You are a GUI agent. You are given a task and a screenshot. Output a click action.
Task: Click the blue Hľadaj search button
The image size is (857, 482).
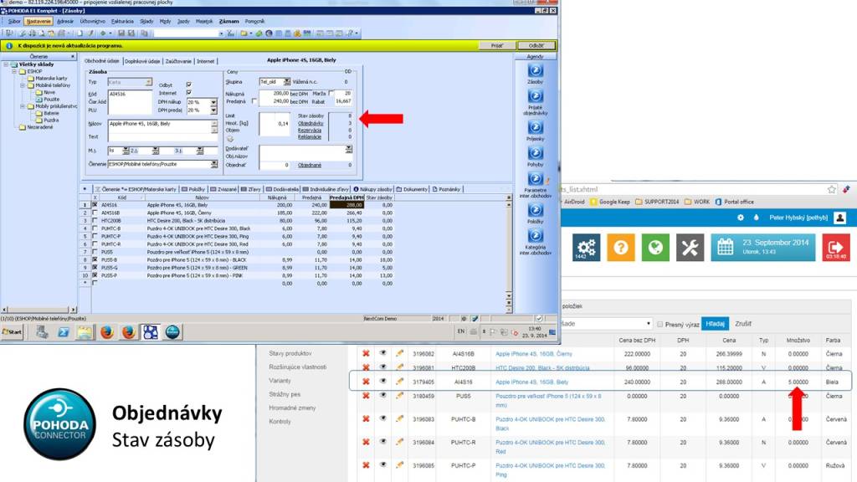click(715, 324)
